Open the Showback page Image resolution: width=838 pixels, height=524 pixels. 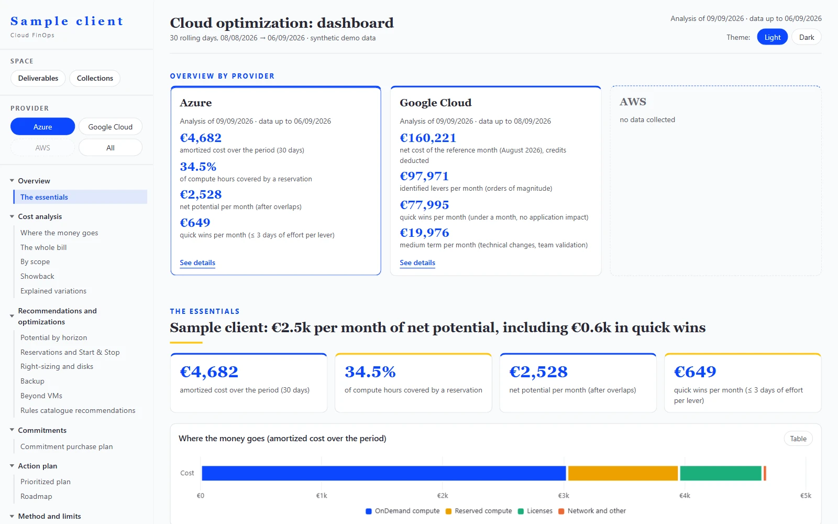tap(37, 276)
